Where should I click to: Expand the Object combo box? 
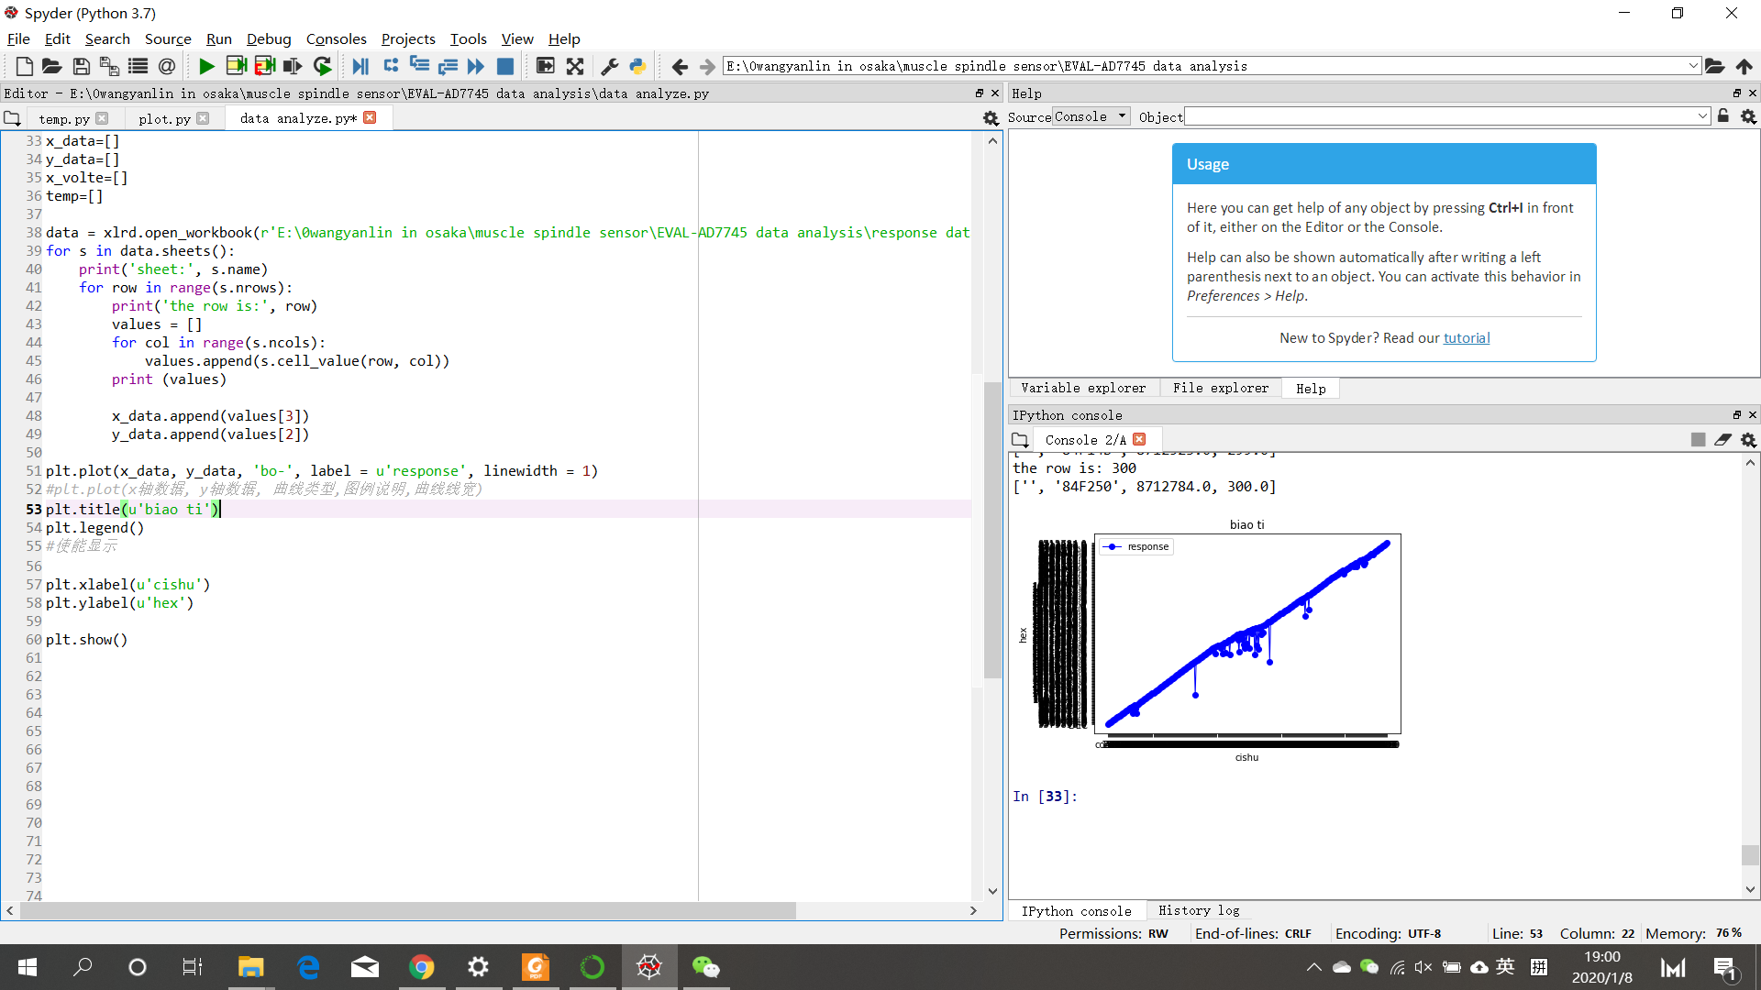[x=1702, y=116]
